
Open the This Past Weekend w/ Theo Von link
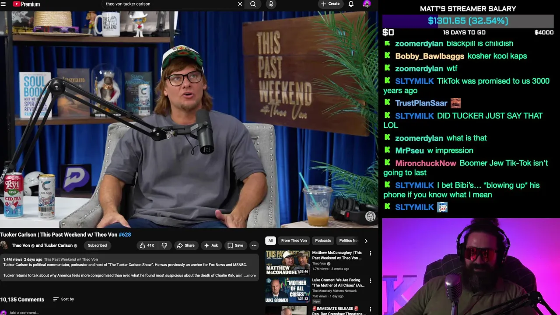(70, 259)
